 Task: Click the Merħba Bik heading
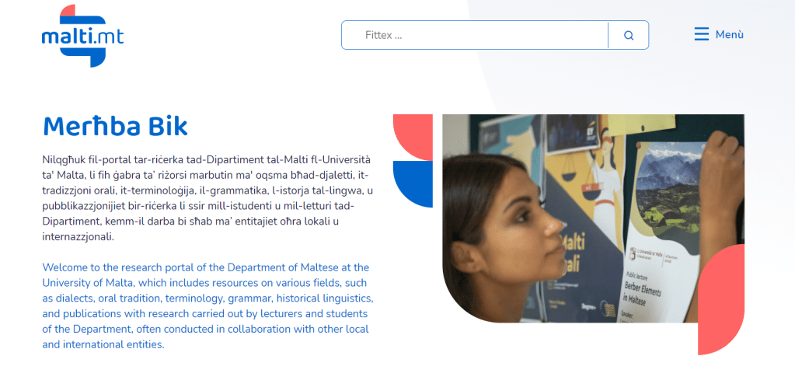coord(115,126)
